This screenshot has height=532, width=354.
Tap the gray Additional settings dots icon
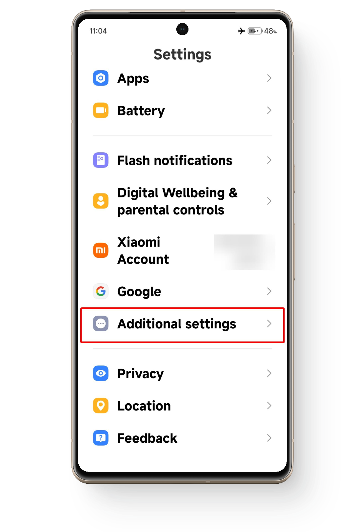(x=101, y=324)
